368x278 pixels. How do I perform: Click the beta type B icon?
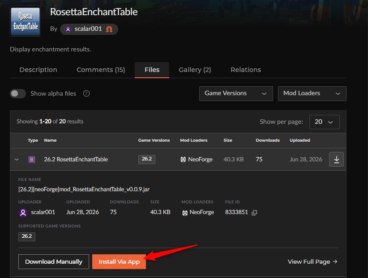tap(32, 160)
